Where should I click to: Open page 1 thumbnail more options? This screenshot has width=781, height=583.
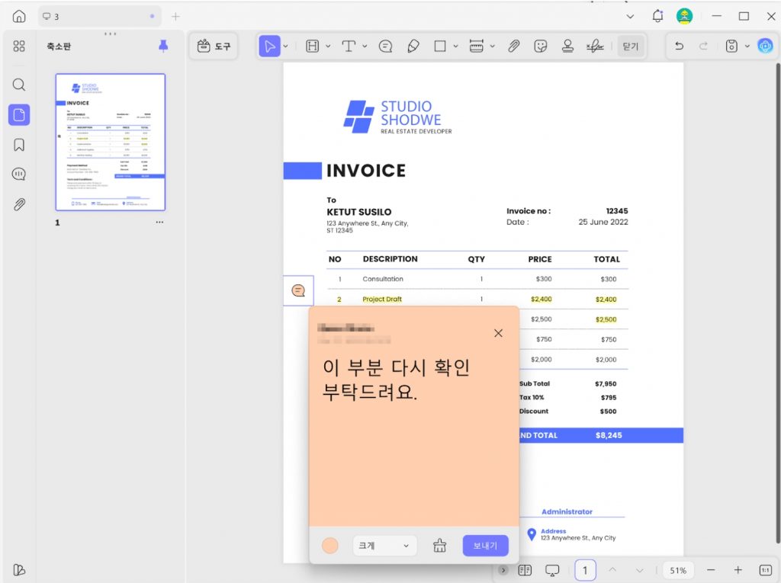(159, 222)
